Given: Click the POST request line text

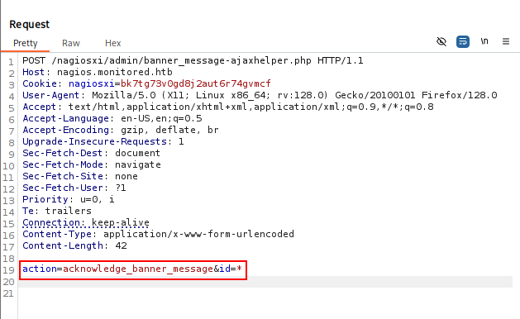Looking at the screenshot, I should click(x=193, y=60).
